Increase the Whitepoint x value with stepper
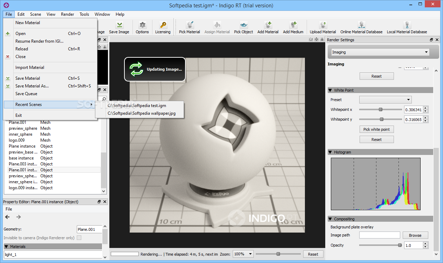443x263 pixels. (x=425, y=108)
